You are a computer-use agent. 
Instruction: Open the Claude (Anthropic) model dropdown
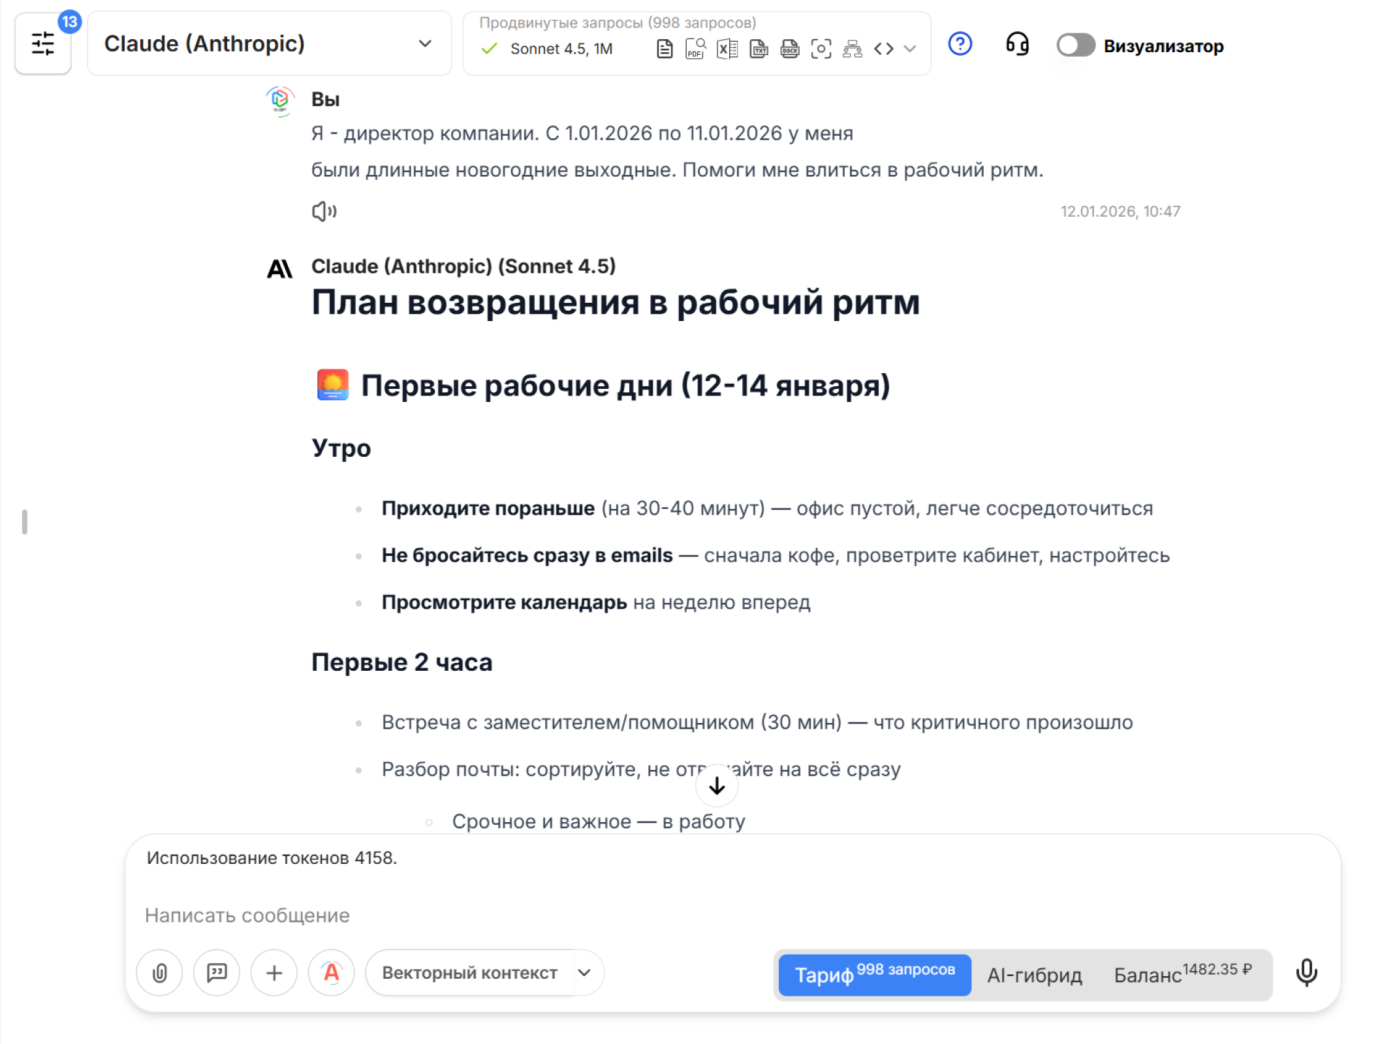tap(268, 43)
